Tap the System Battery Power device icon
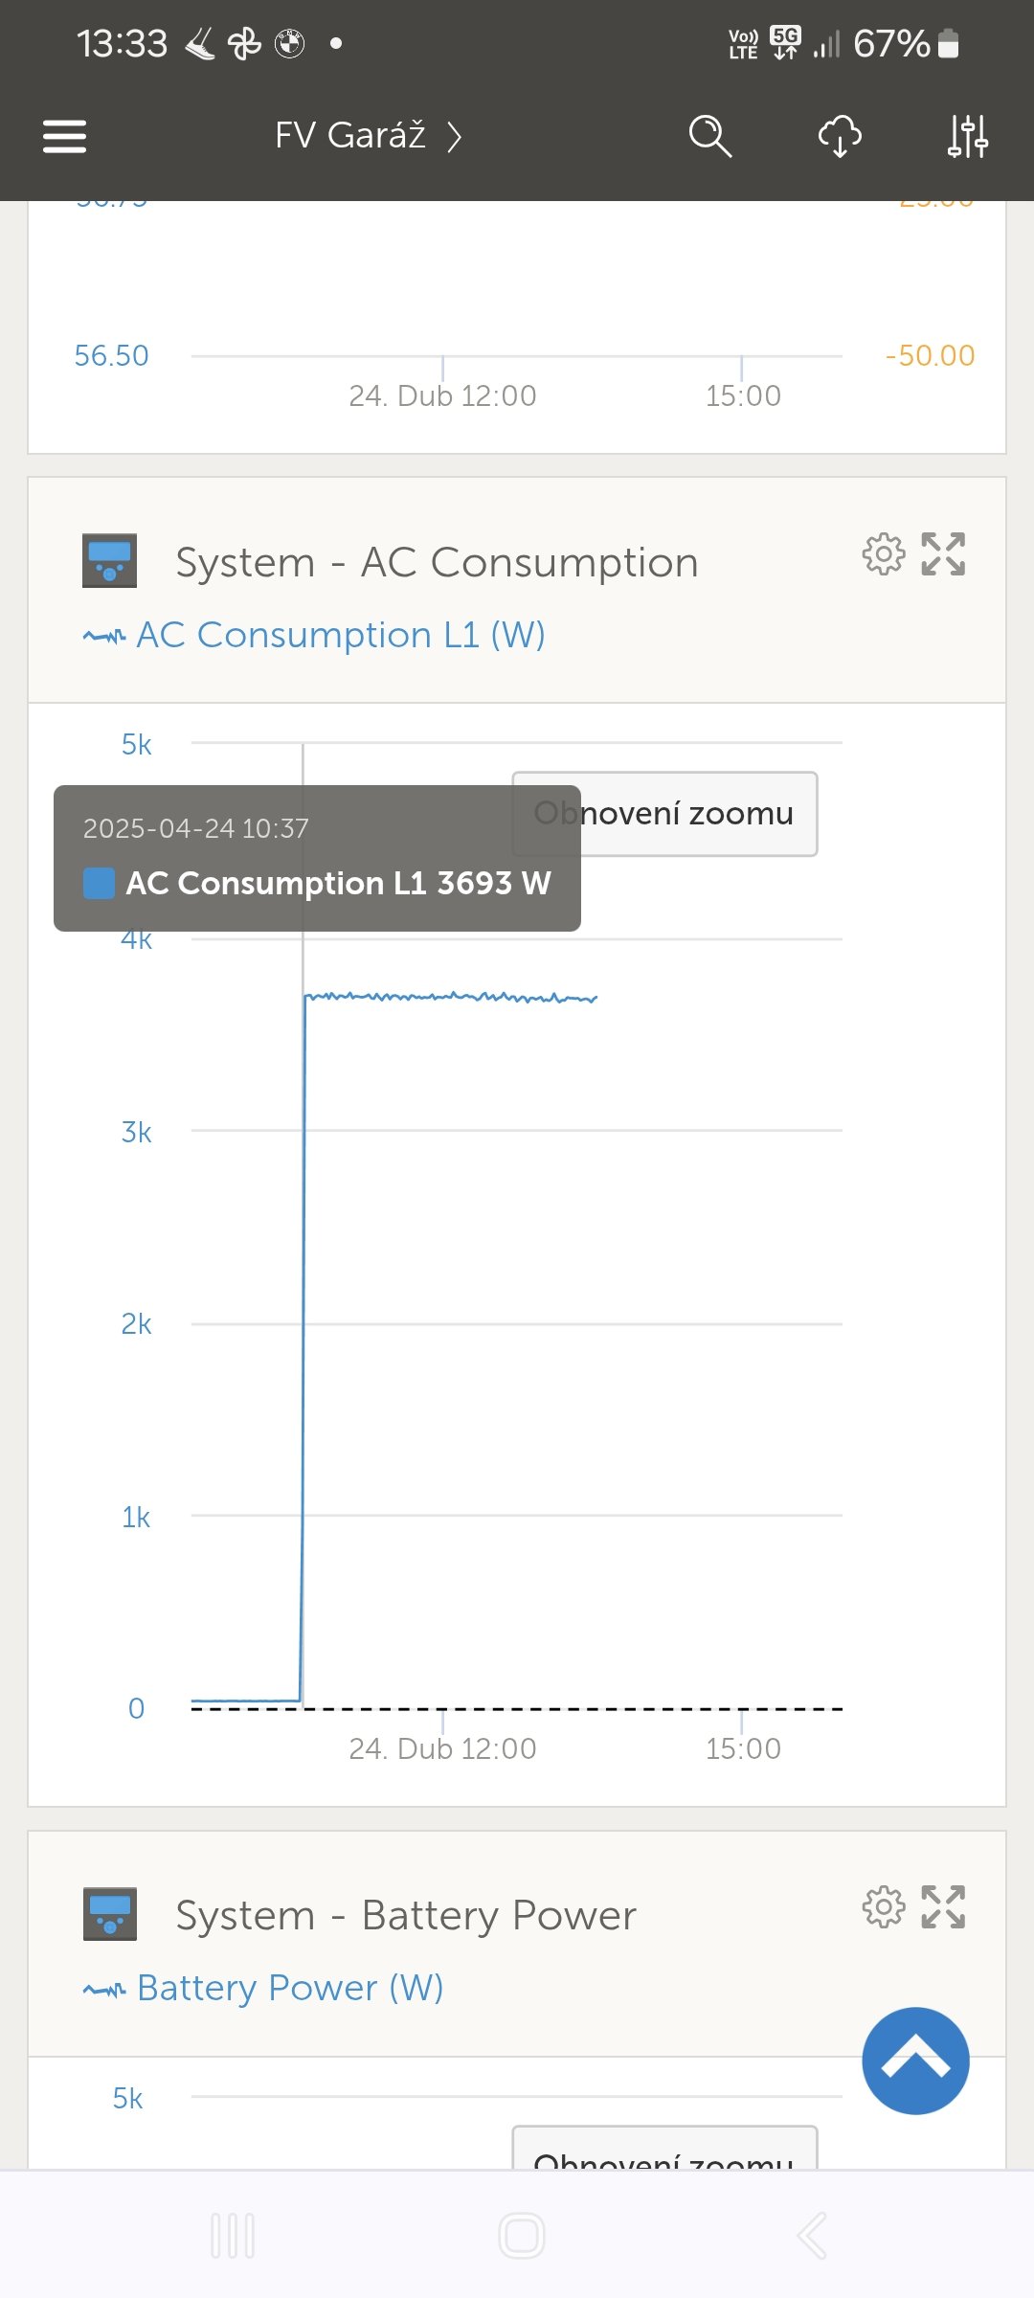The height and width of the screenshot is (2298, 1034). 109,1914
